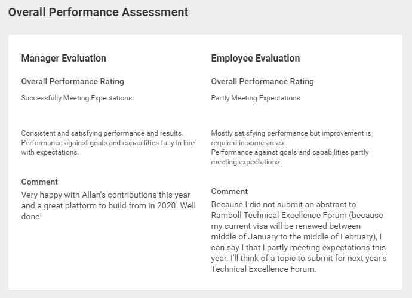The image size is (412, 298).
Task: Click the Successfully Meeting Expectations rating text
Action: pos(76,98)
